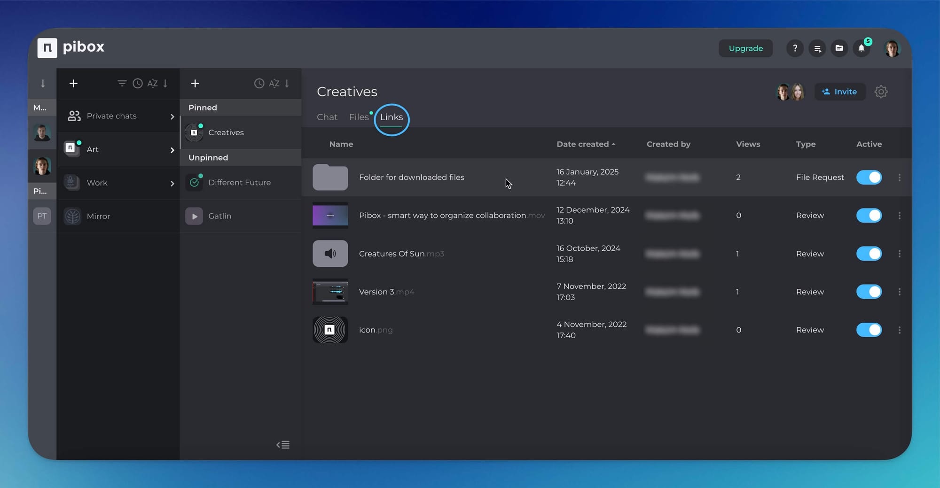Image resolution: width=940 pixels, height=488 pixels.
Task: Turn off the icon.png link
Action: (x=869, y=330)
